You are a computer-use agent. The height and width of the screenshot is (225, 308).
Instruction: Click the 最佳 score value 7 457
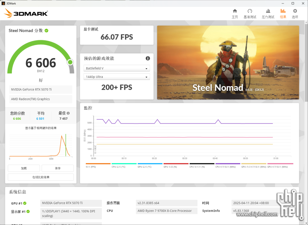click(x=64, y=119)
